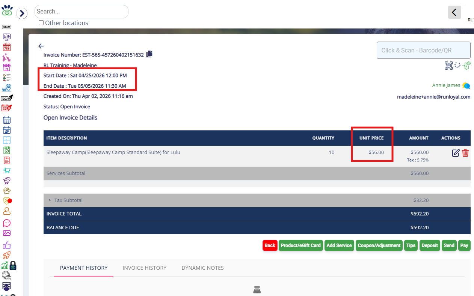This screenshot has height=296, width=474.
Task: Click the paw-heart logo in the sidebar
Action: 7,10
